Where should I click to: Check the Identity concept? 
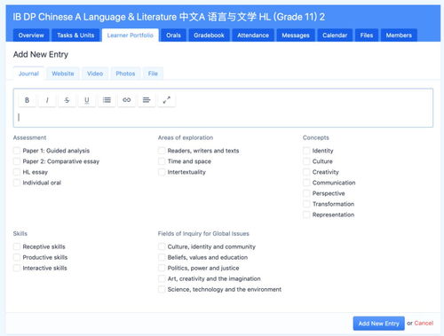(306, 151)
